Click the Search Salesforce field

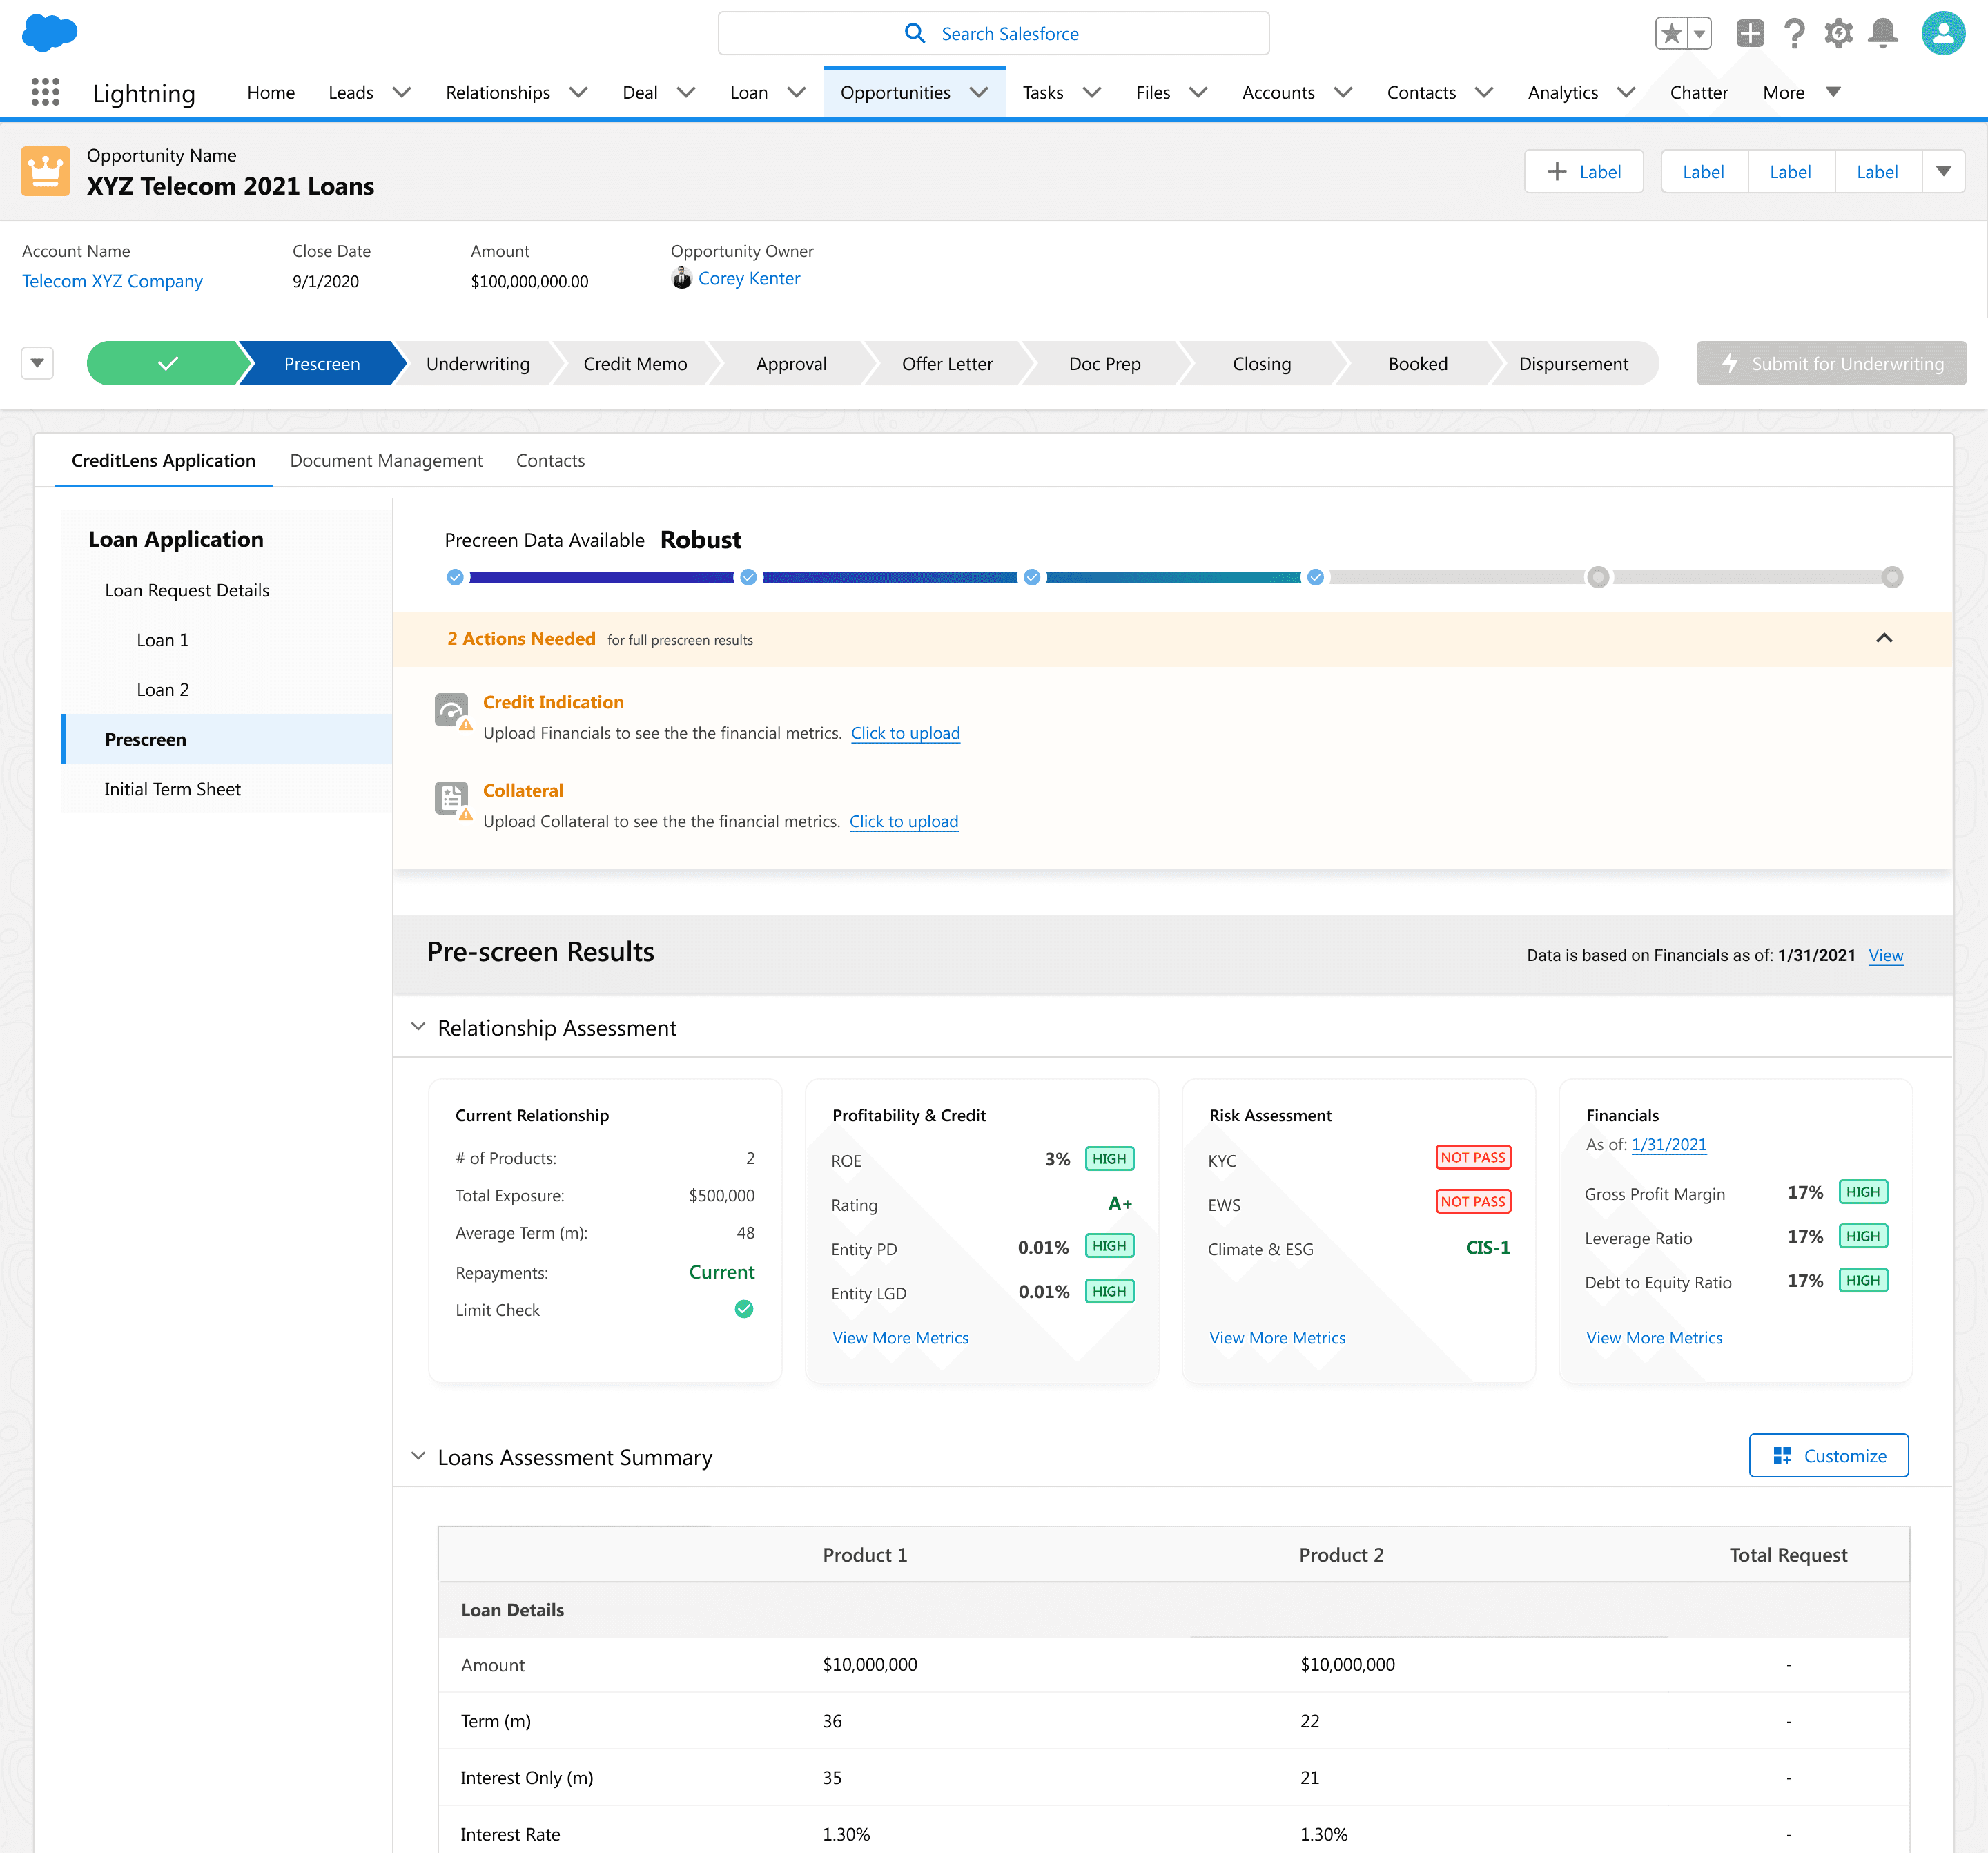coord(993,33)
